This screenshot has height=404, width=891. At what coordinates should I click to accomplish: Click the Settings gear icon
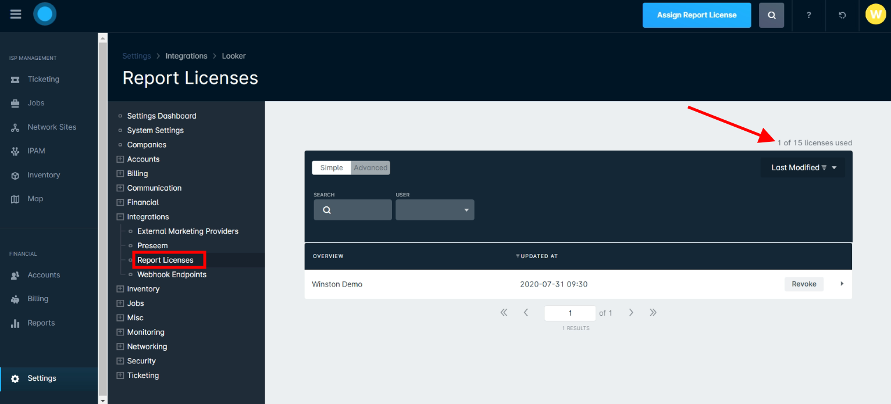tap(15, 378)
